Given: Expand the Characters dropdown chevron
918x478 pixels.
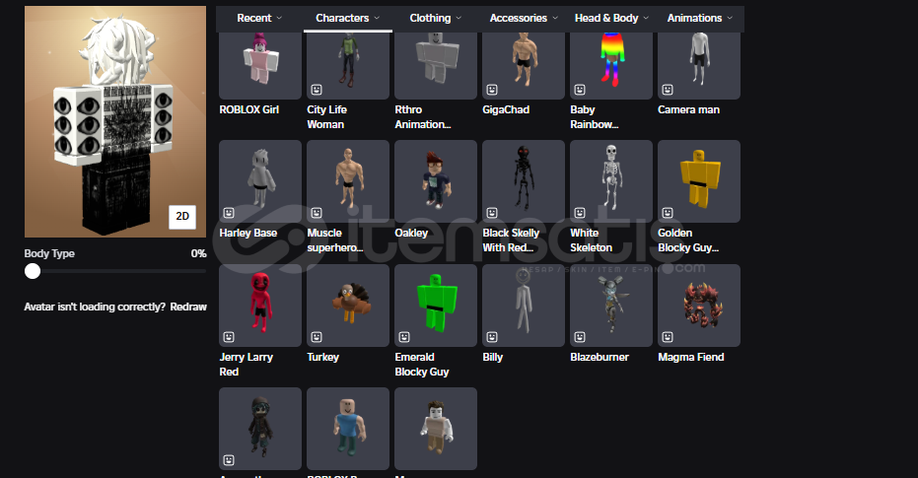Looking at the screenshot, I should (x=377, y=18).
